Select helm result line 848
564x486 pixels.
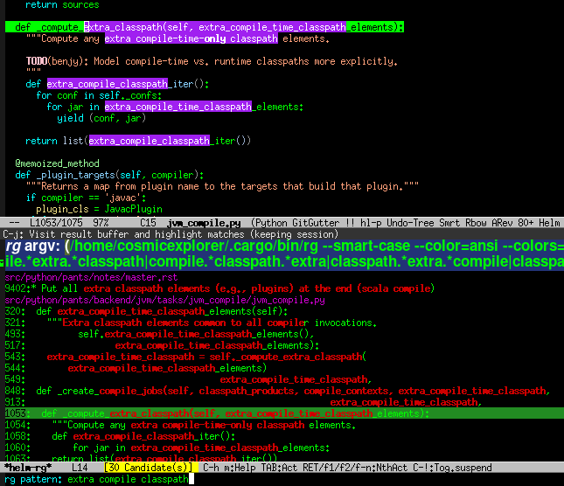(277, 391)
